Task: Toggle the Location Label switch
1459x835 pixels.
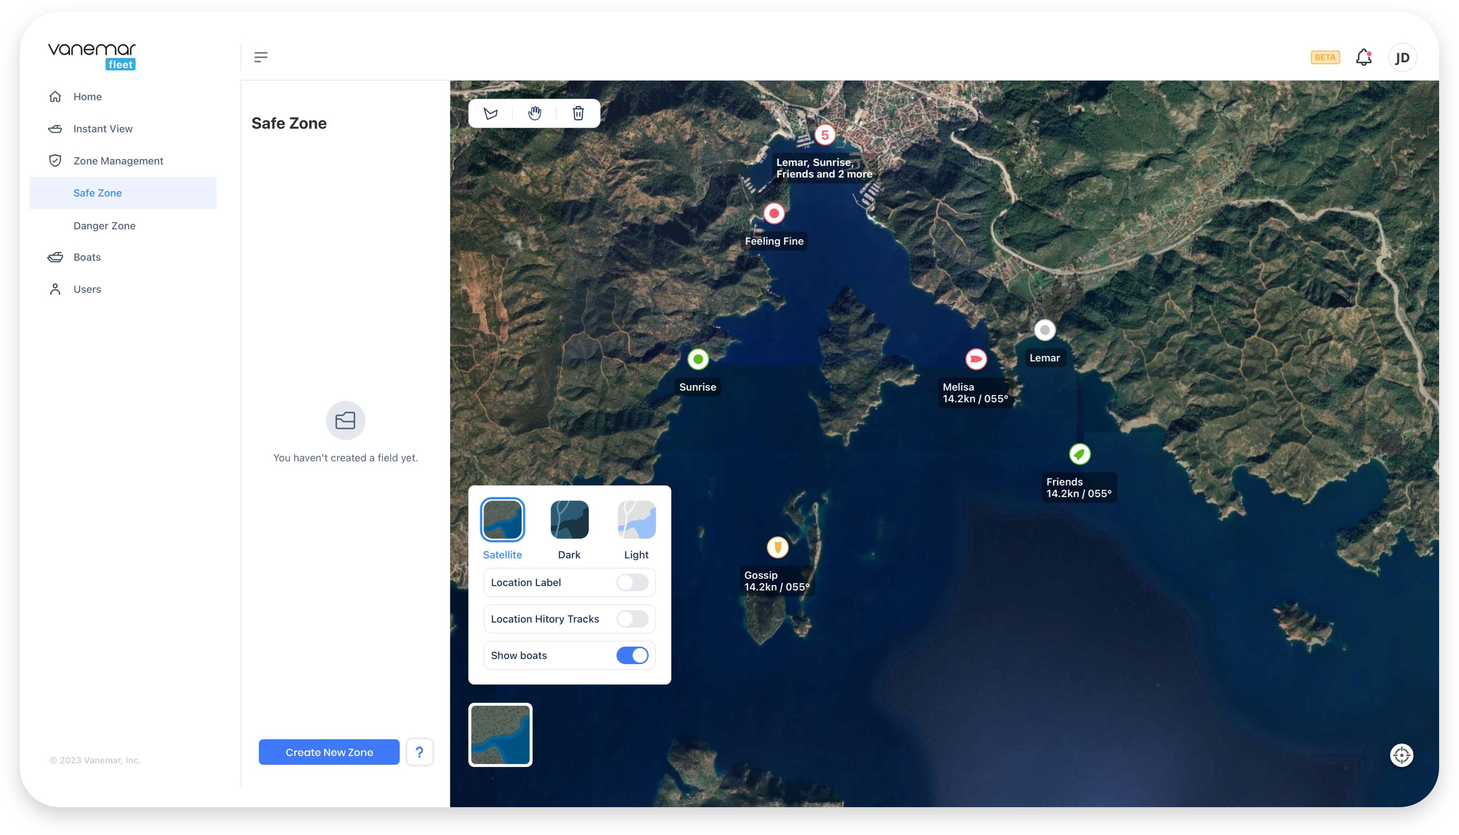Action: (x=632, y=583)
